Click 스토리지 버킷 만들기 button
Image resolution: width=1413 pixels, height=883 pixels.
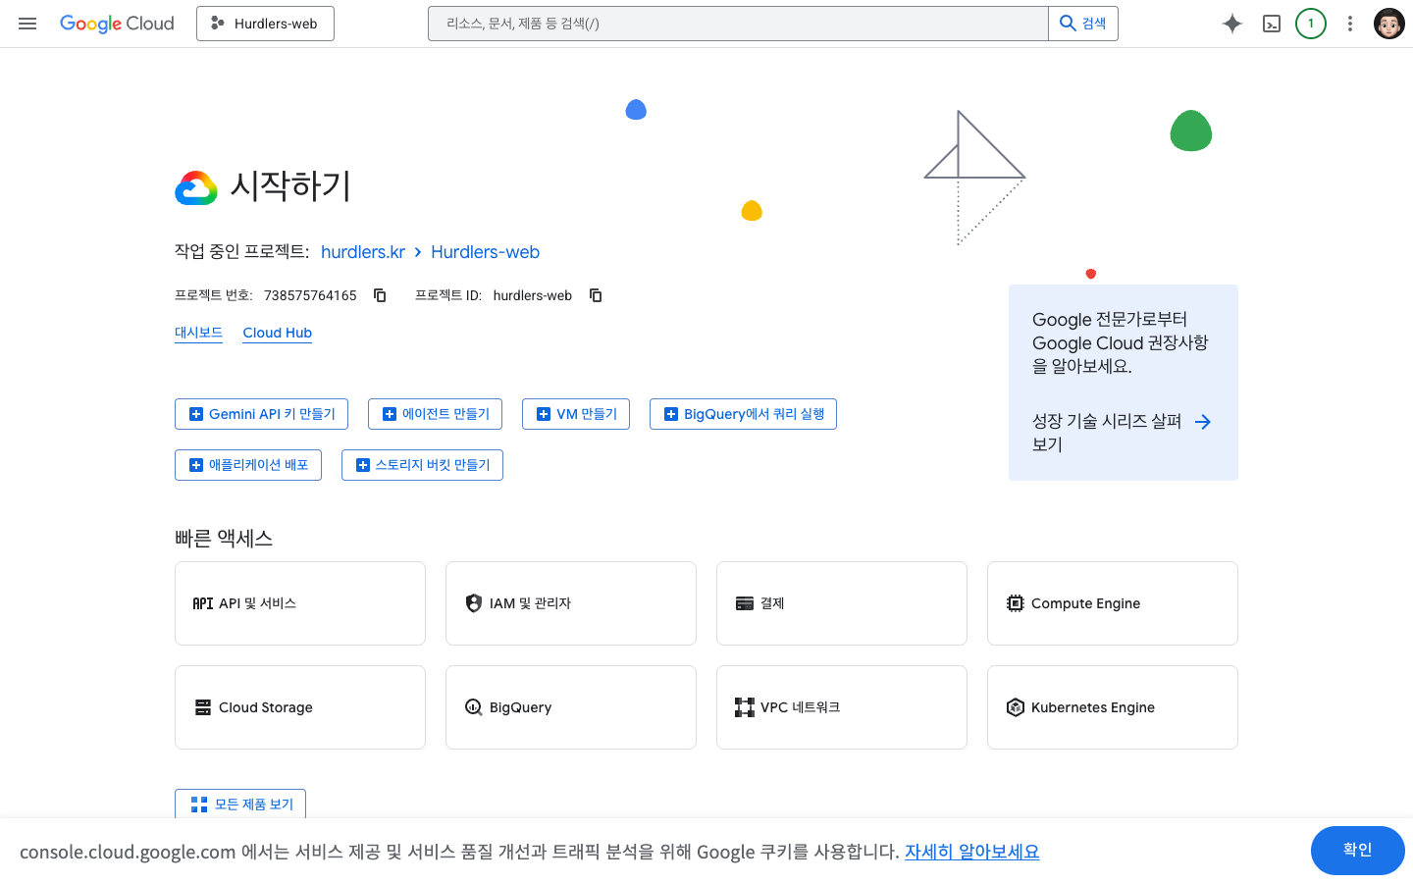click(x=422, y=465)
